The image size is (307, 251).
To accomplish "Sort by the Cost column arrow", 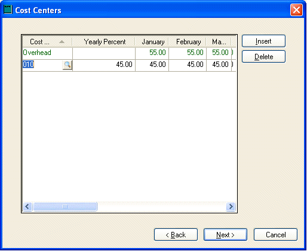I will coord(62,42).
